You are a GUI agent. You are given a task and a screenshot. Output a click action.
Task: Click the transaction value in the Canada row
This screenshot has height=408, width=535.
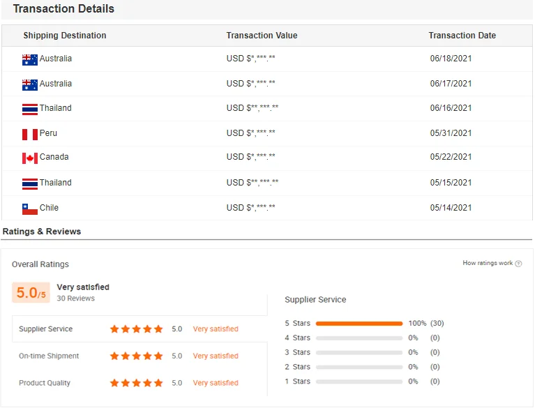point(250,157)
